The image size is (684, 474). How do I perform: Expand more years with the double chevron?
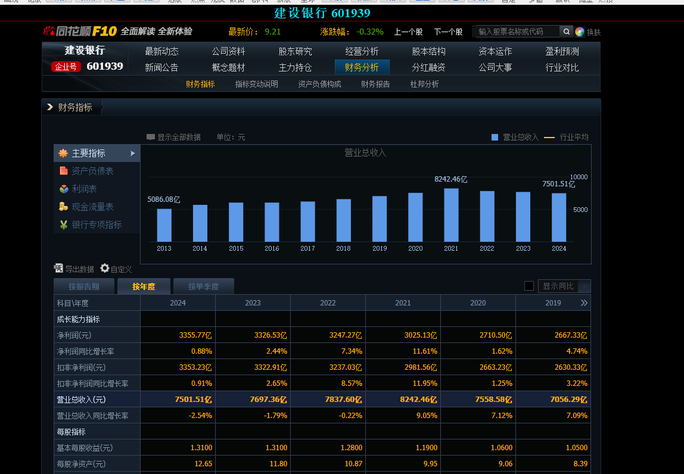pyautogui.click(x=584, y=303)
